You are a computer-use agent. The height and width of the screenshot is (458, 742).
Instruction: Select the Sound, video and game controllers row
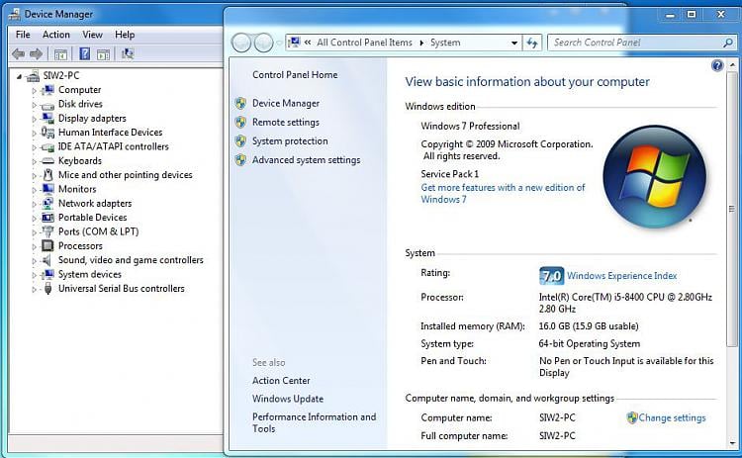(131, 260)
